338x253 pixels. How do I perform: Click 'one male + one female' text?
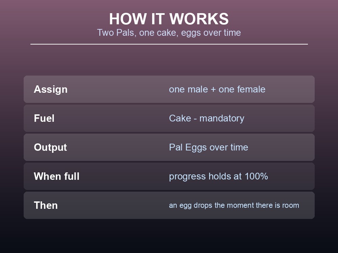coord(217,89)
